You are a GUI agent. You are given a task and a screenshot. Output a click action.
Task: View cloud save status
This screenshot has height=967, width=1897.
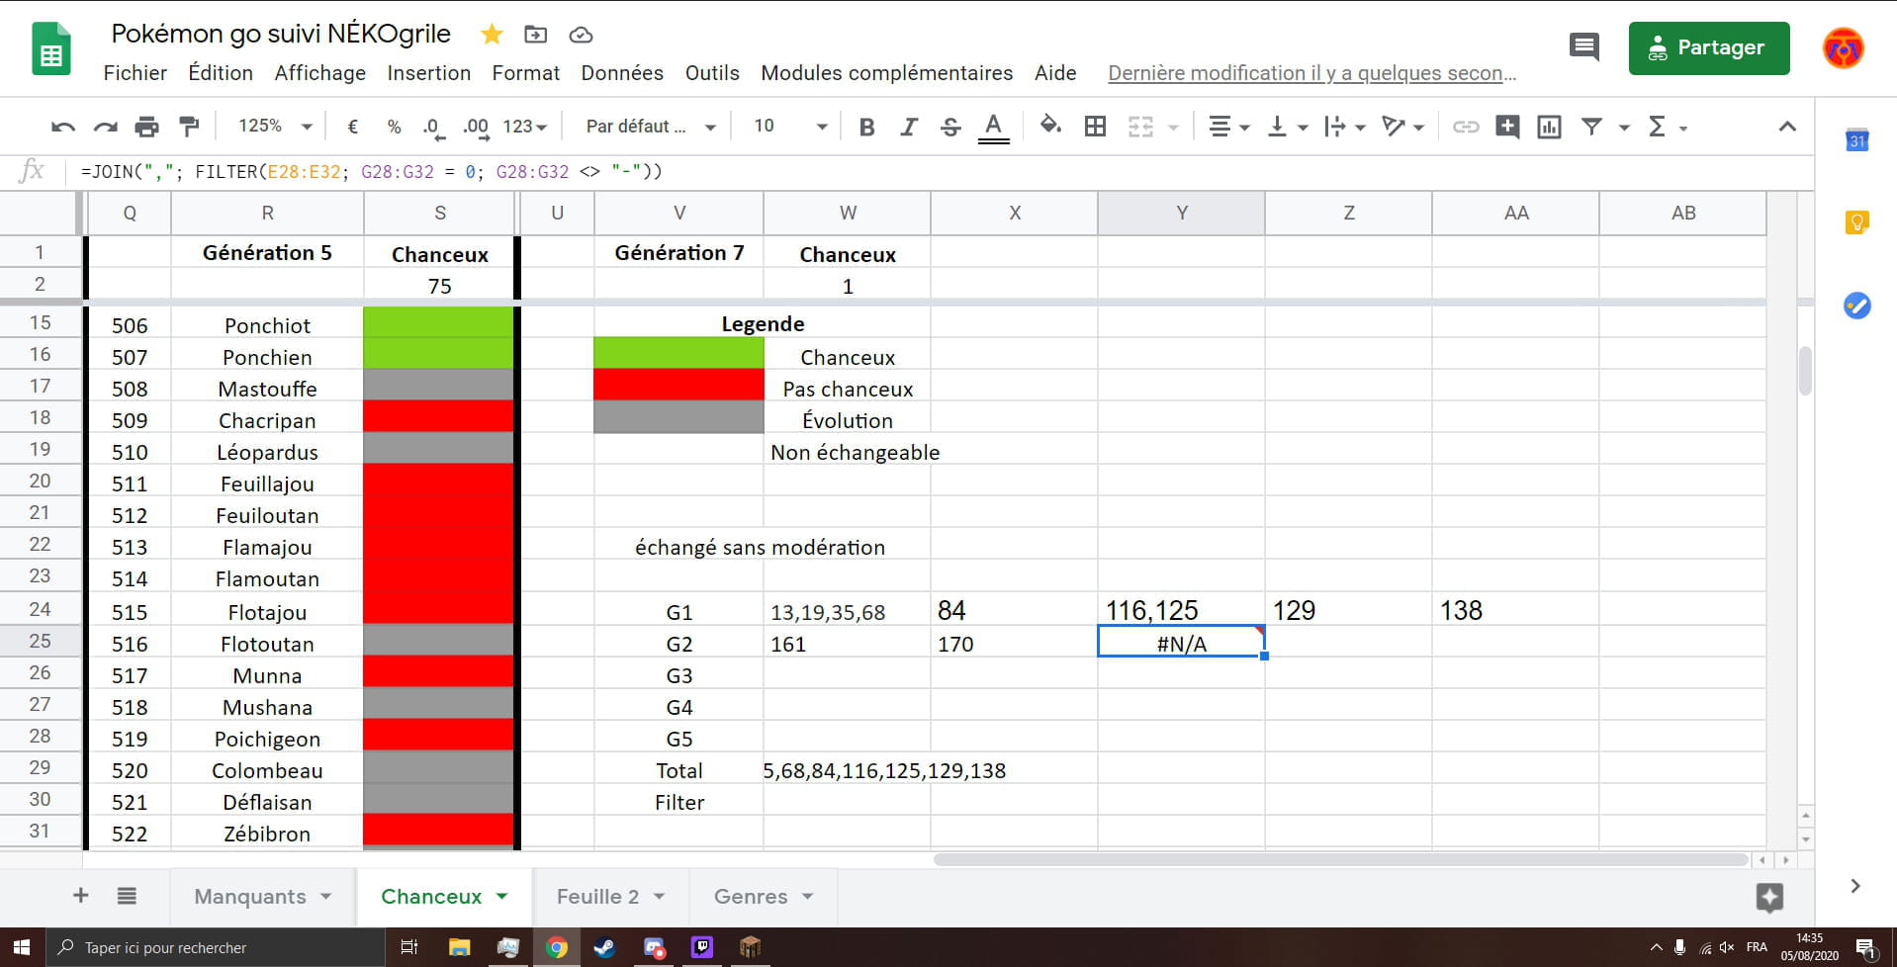(581, 35)
